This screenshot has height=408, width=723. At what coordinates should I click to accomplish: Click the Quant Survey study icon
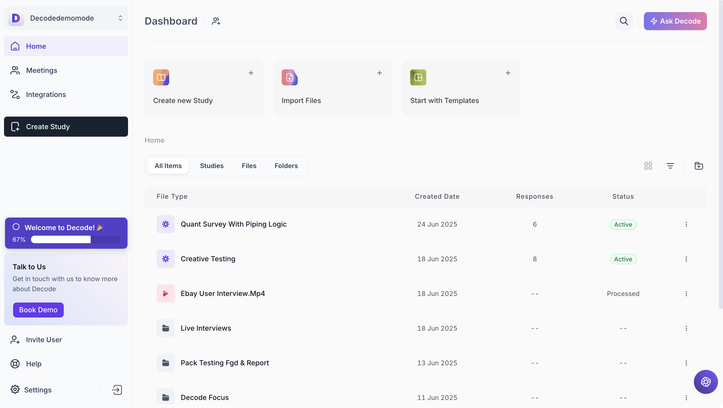point(166,224)
